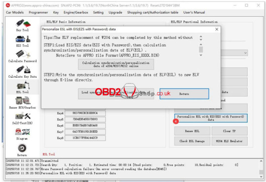The width and height of the screenshot is (266, 182).
Task: Open the Programmer menu
Action: (38, 12)
